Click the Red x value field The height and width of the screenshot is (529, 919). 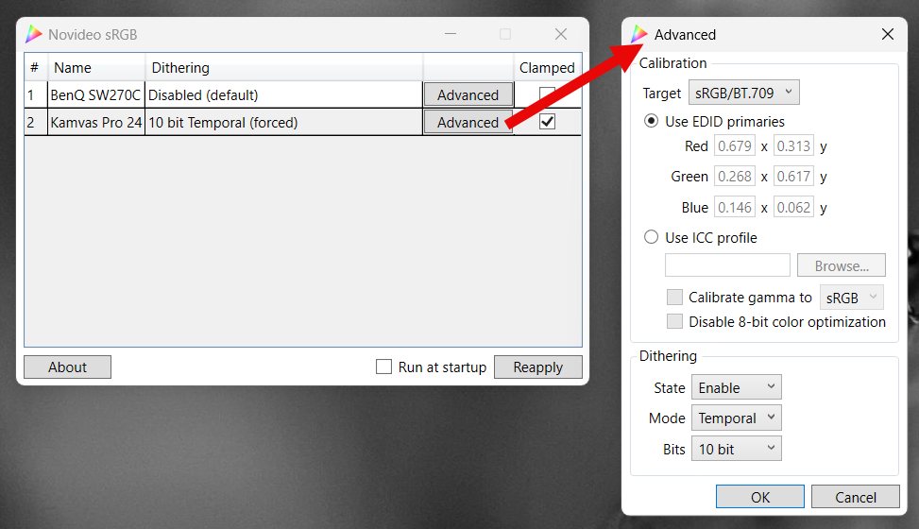(x=735, y=145)
